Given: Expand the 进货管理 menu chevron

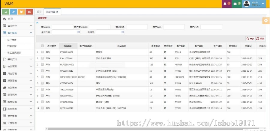Looking at the screenshot, I should (31, 80).
